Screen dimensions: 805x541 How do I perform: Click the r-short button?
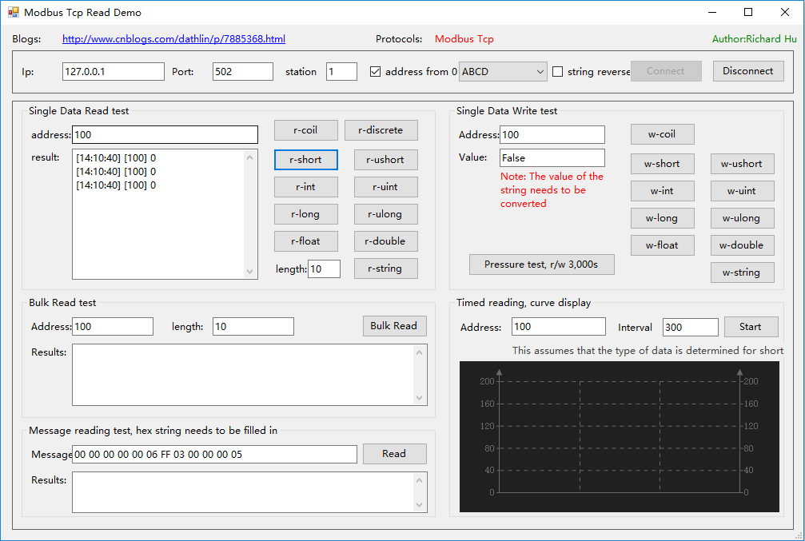point(306,160)
